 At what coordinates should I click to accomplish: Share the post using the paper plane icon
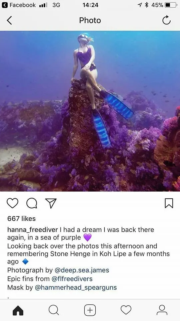51,203
